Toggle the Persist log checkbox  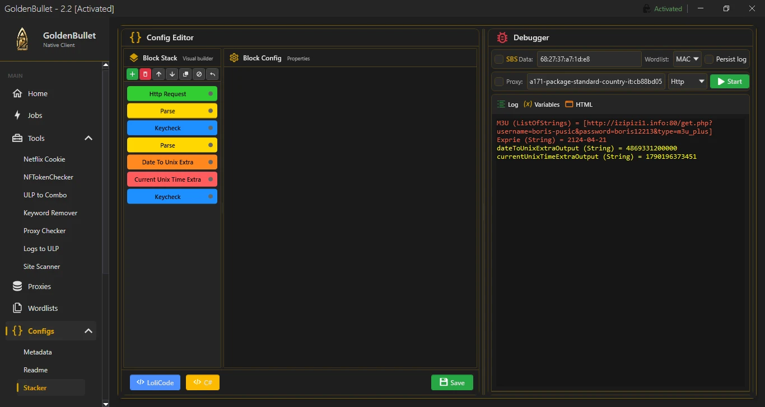709,59
